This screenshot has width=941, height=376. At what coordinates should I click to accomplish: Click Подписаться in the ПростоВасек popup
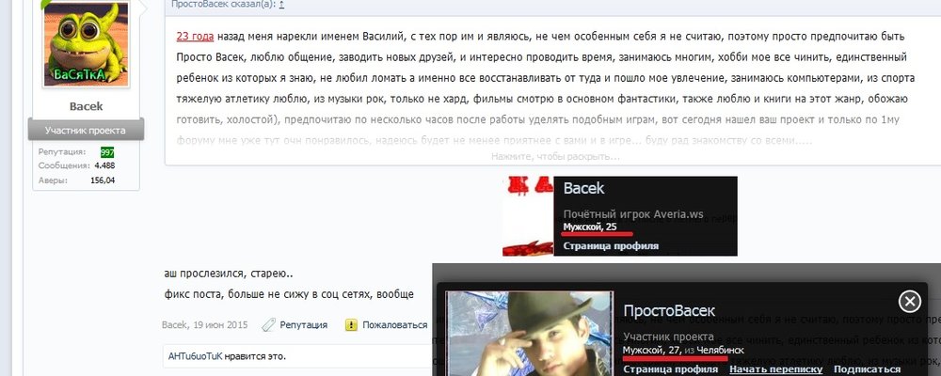coord(868,369)
